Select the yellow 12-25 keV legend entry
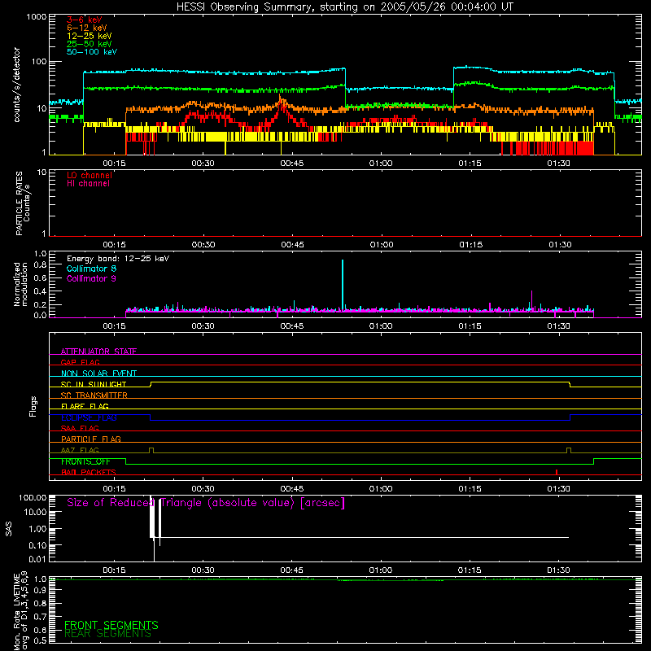The image size is (651, 651). point(90,36)
